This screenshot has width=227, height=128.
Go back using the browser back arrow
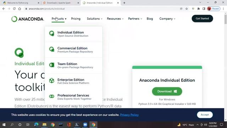[4, 9]
